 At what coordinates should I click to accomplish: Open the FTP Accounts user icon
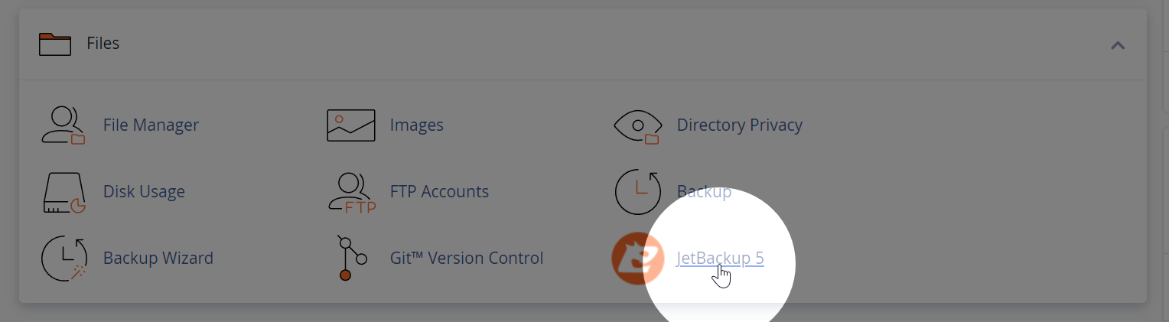click(351, 192)
